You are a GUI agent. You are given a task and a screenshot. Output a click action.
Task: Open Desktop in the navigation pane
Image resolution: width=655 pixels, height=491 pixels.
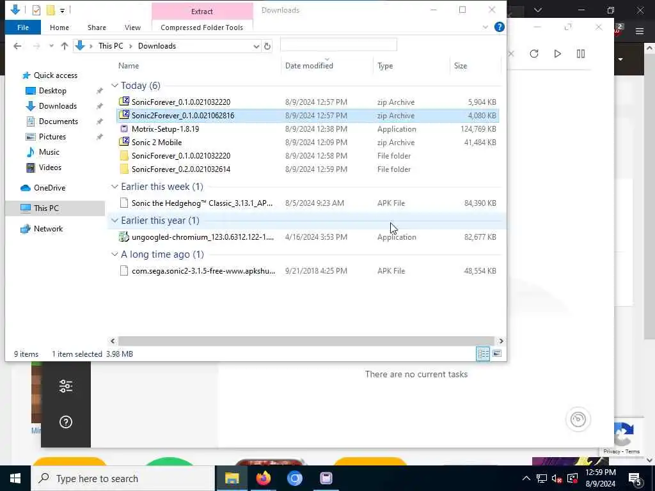[52, 91]
